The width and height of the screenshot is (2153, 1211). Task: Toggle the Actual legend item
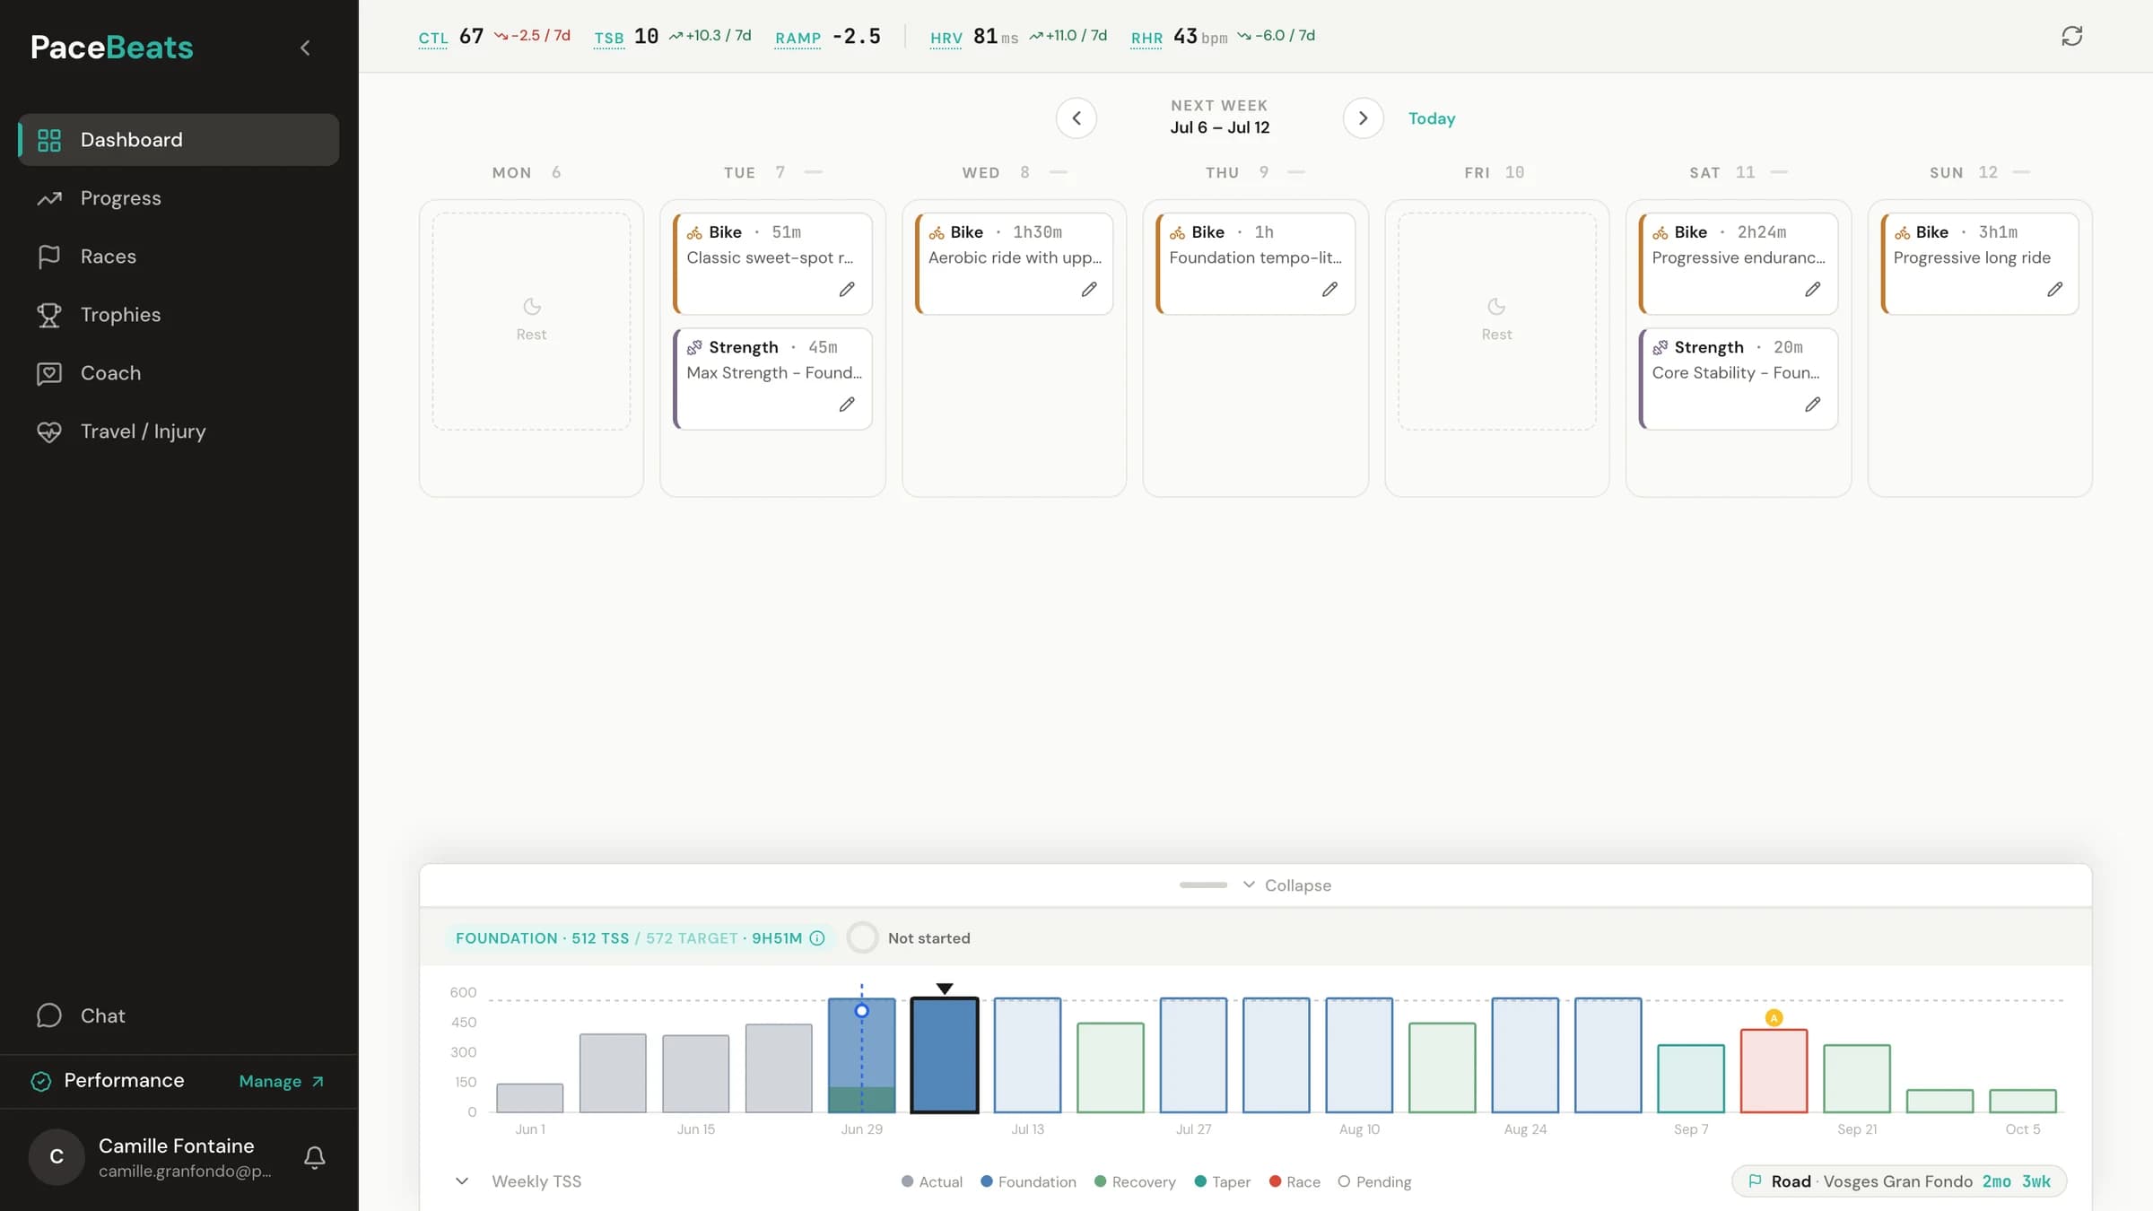click(931, 1182)
